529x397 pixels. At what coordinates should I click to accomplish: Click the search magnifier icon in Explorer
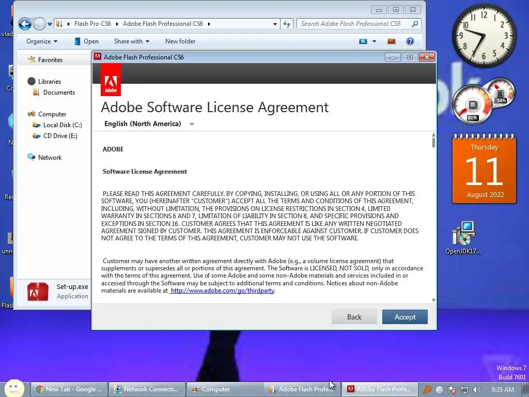click(415, 24)
